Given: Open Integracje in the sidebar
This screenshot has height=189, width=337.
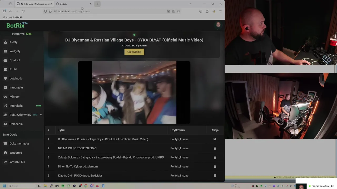Looking at the screenshot, I should (16, 88).
